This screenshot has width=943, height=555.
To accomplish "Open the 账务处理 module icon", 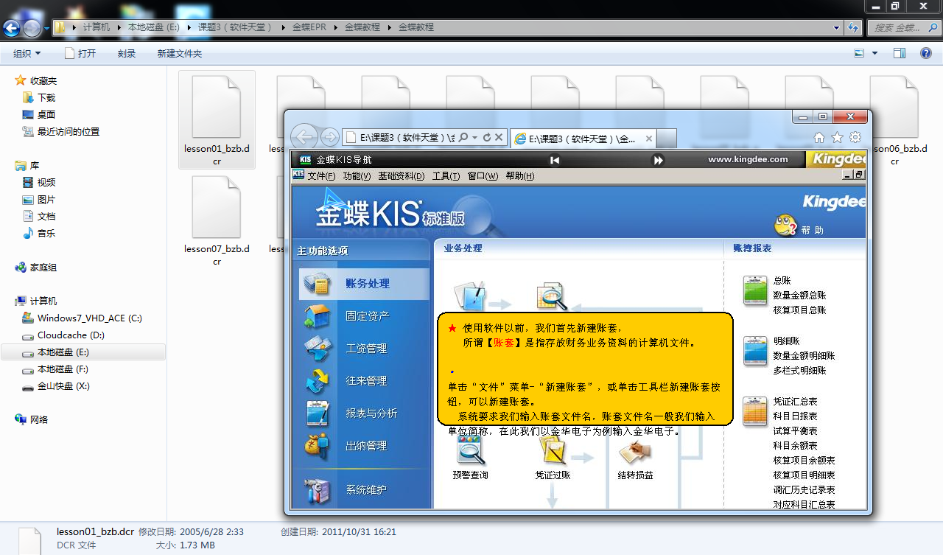I will click(317, 284).
